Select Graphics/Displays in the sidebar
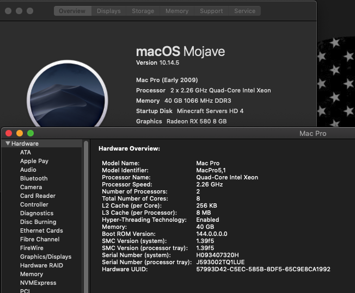This screenshot has height=293, width=355. [x=46, y=257]
